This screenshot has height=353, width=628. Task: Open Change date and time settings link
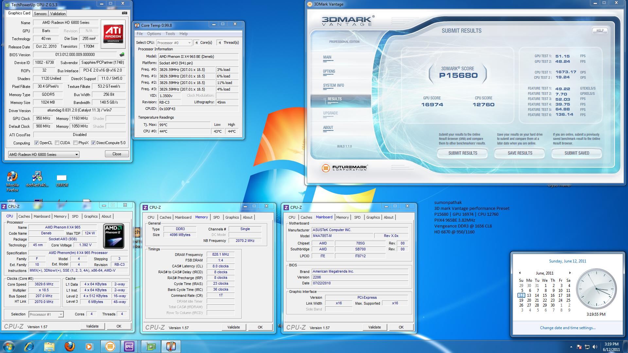[567, 328]
